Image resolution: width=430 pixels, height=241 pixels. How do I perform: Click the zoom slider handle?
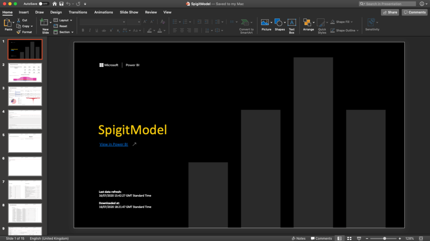385,238
